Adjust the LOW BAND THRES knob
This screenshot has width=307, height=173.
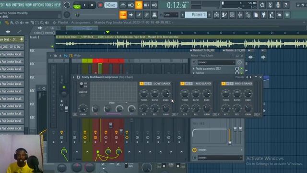click(144, 94)
